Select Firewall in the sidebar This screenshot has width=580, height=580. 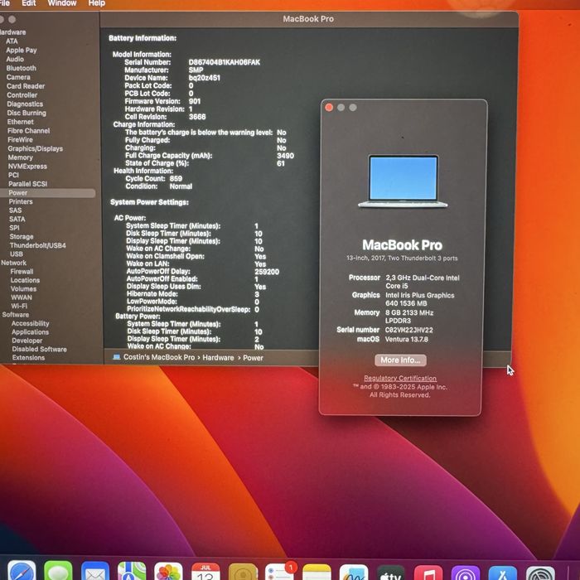[x=22, y=271]
